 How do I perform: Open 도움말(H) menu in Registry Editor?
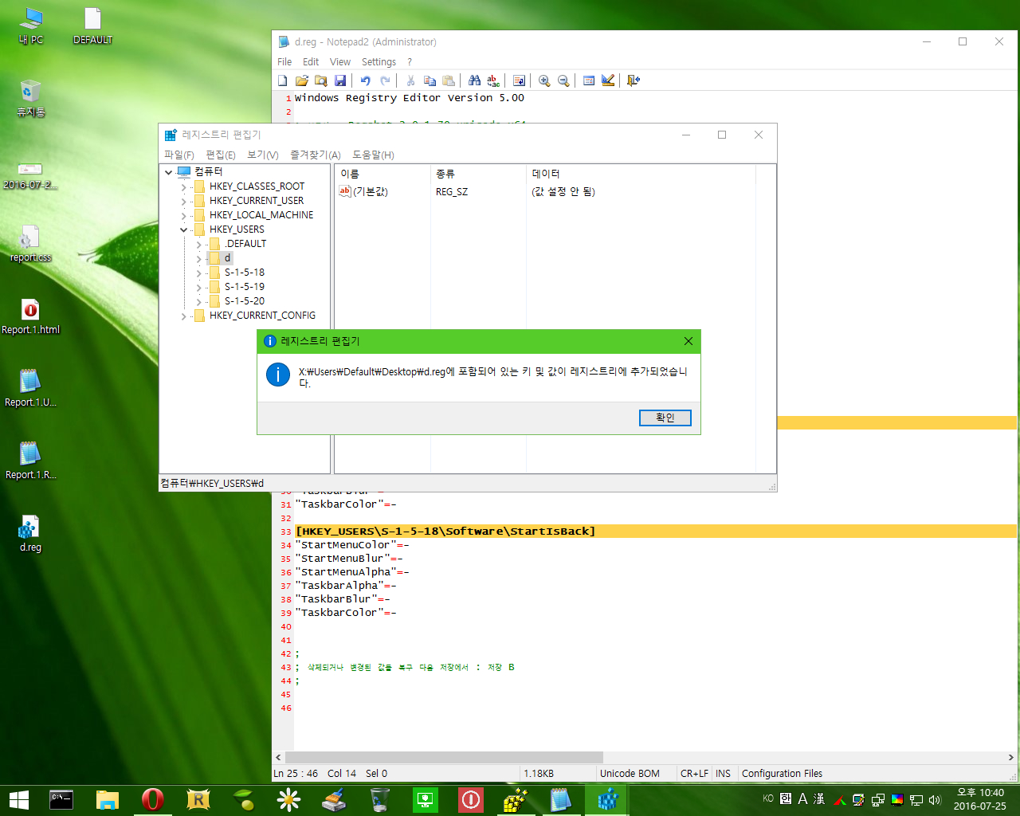[x=374, y=155]
